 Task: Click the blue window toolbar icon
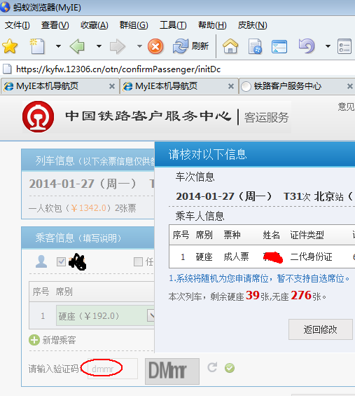(279, 46)
